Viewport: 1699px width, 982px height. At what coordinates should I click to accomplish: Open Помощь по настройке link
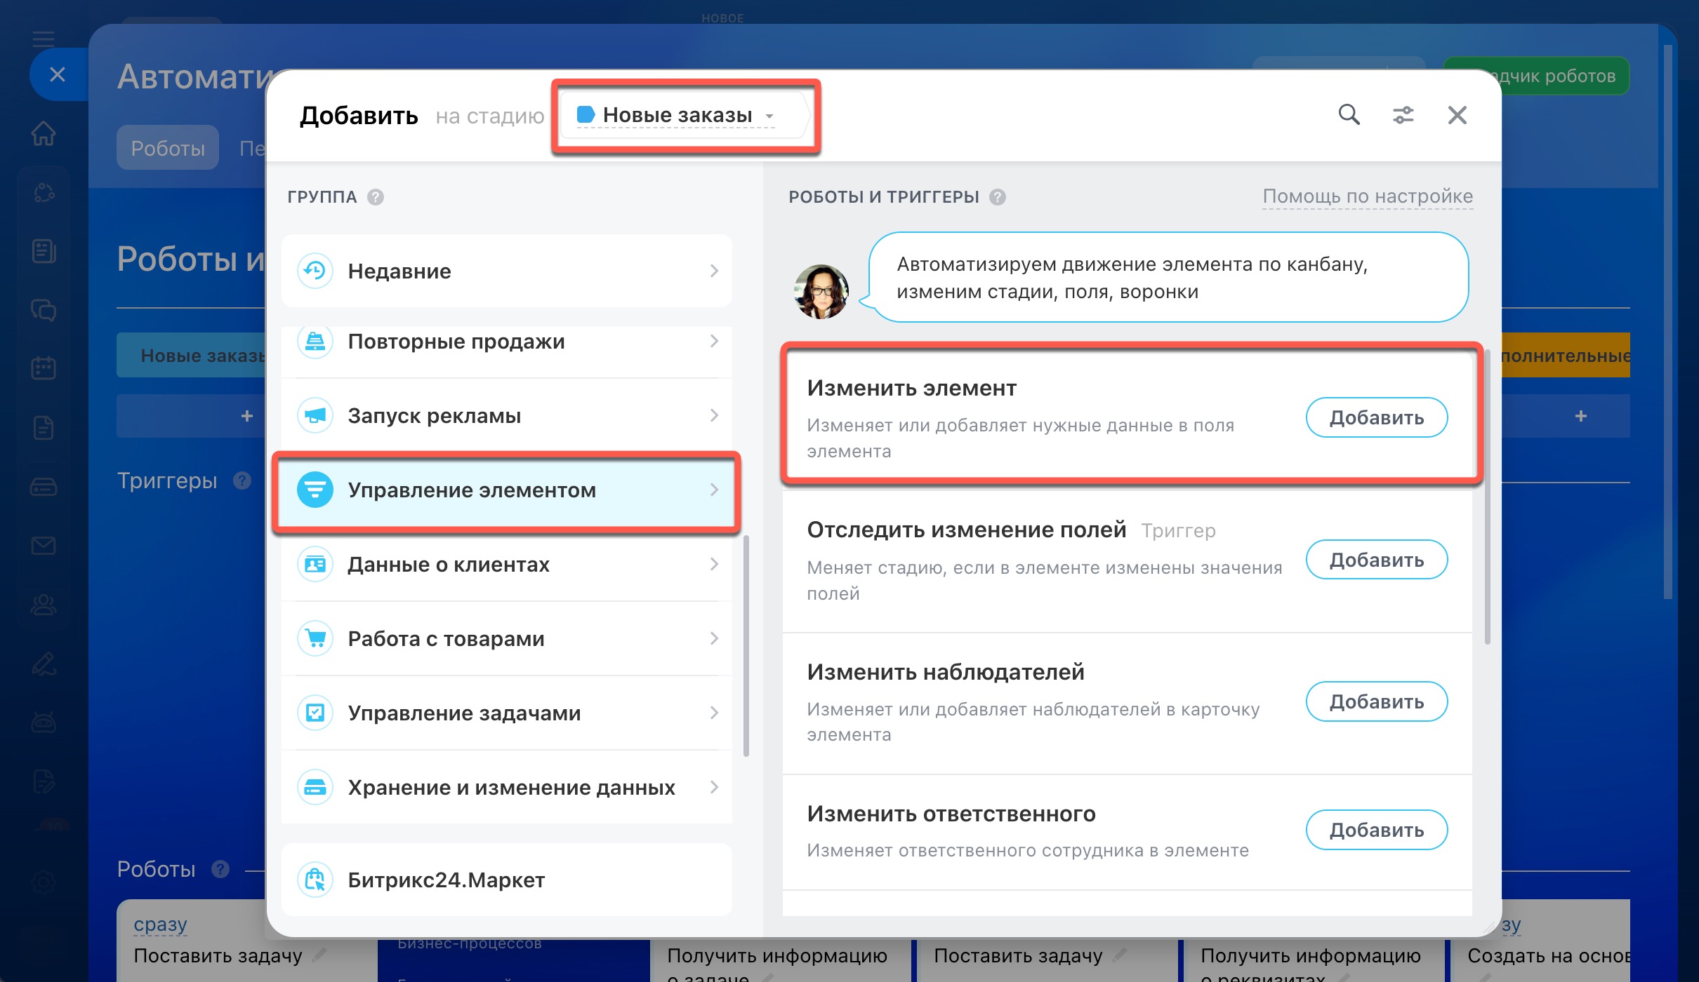point(1368,196)
